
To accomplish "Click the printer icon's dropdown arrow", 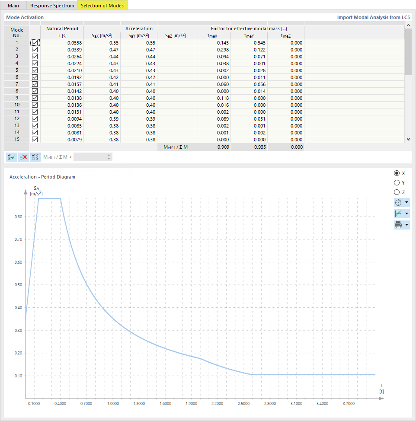I will click(x=406, y=224).
